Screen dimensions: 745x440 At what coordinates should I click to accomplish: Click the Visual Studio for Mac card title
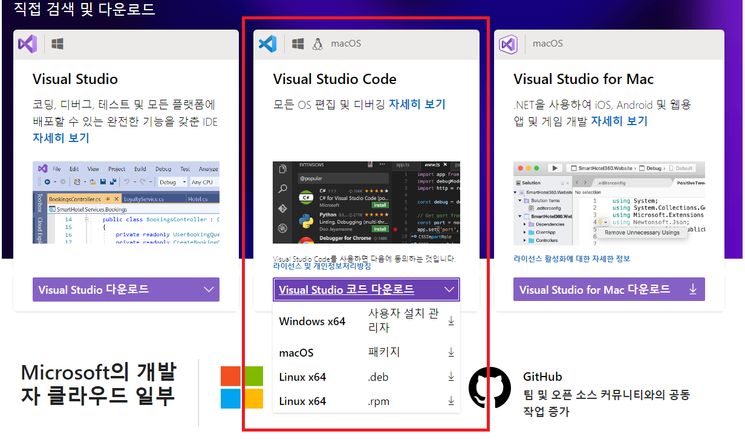coord(584,79)
